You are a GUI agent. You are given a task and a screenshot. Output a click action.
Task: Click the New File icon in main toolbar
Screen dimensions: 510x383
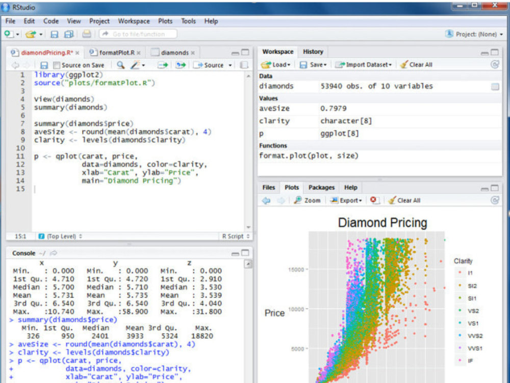tap(9, 34)
